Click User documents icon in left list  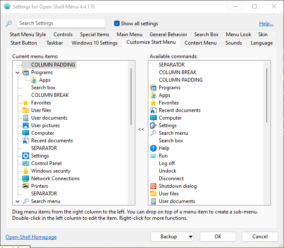[26, 118]
